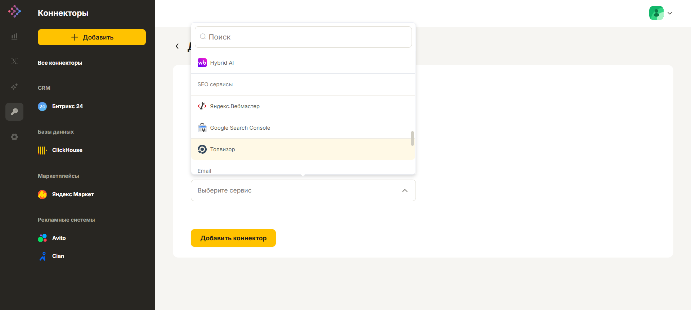Viewport: 691px width, 310px height.
Task: Click the dropdown list scrollbar thumb
Action: click(412, 138)
